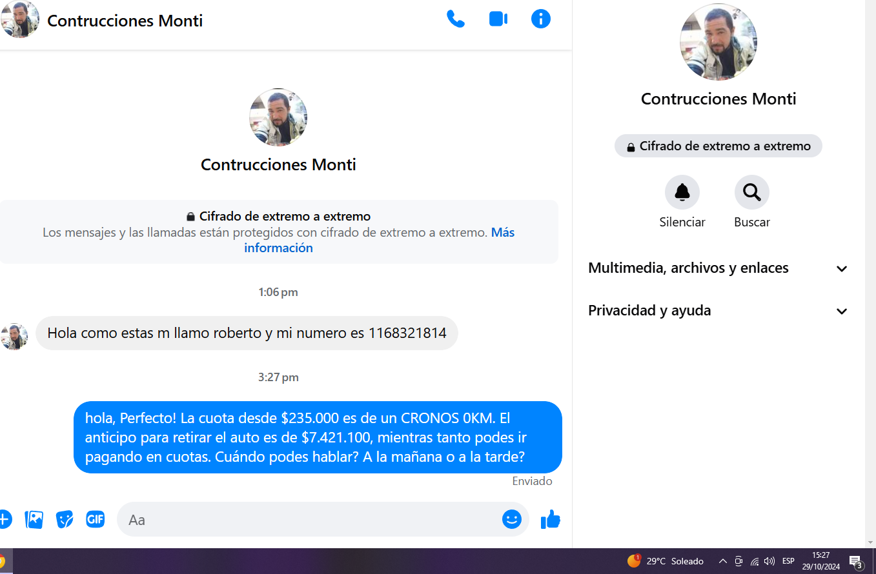The width and height of the screenshot is (876, 574).
Task: Expand Multimedia, archivos y enlaces section
Action: click(x=718, y=268)
